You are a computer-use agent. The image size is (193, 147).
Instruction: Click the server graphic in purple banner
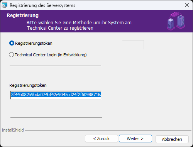tap(176, 21)
